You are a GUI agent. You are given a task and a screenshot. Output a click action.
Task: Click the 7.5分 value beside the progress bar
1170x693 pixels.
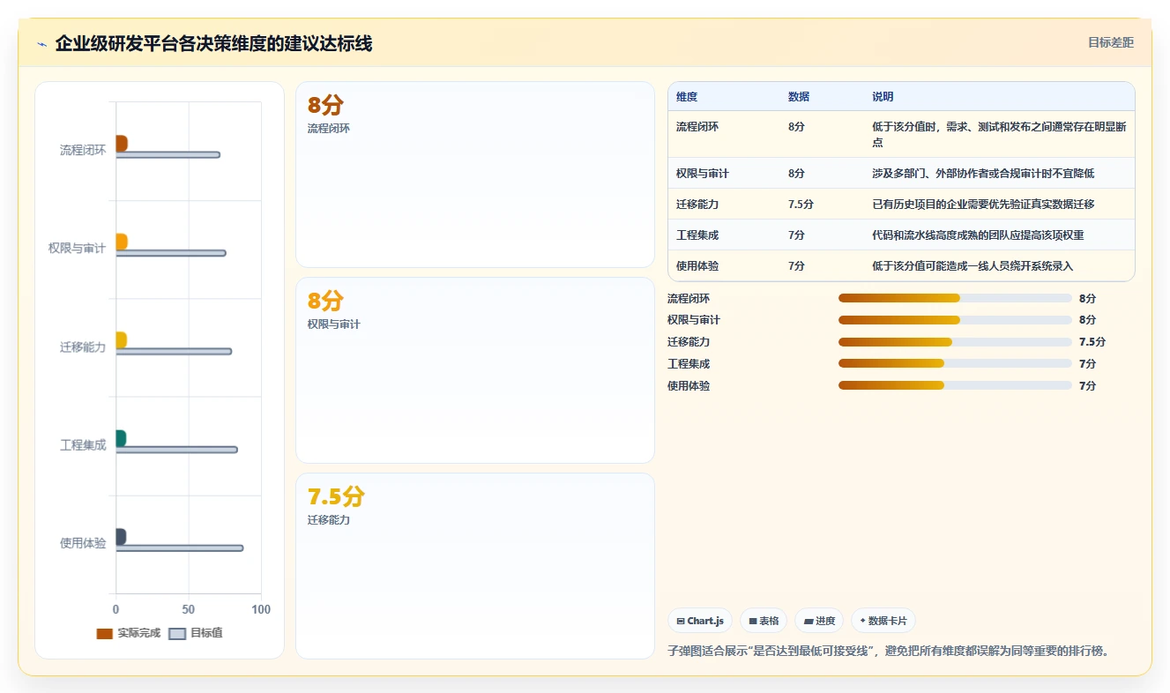coord(1092,342)
